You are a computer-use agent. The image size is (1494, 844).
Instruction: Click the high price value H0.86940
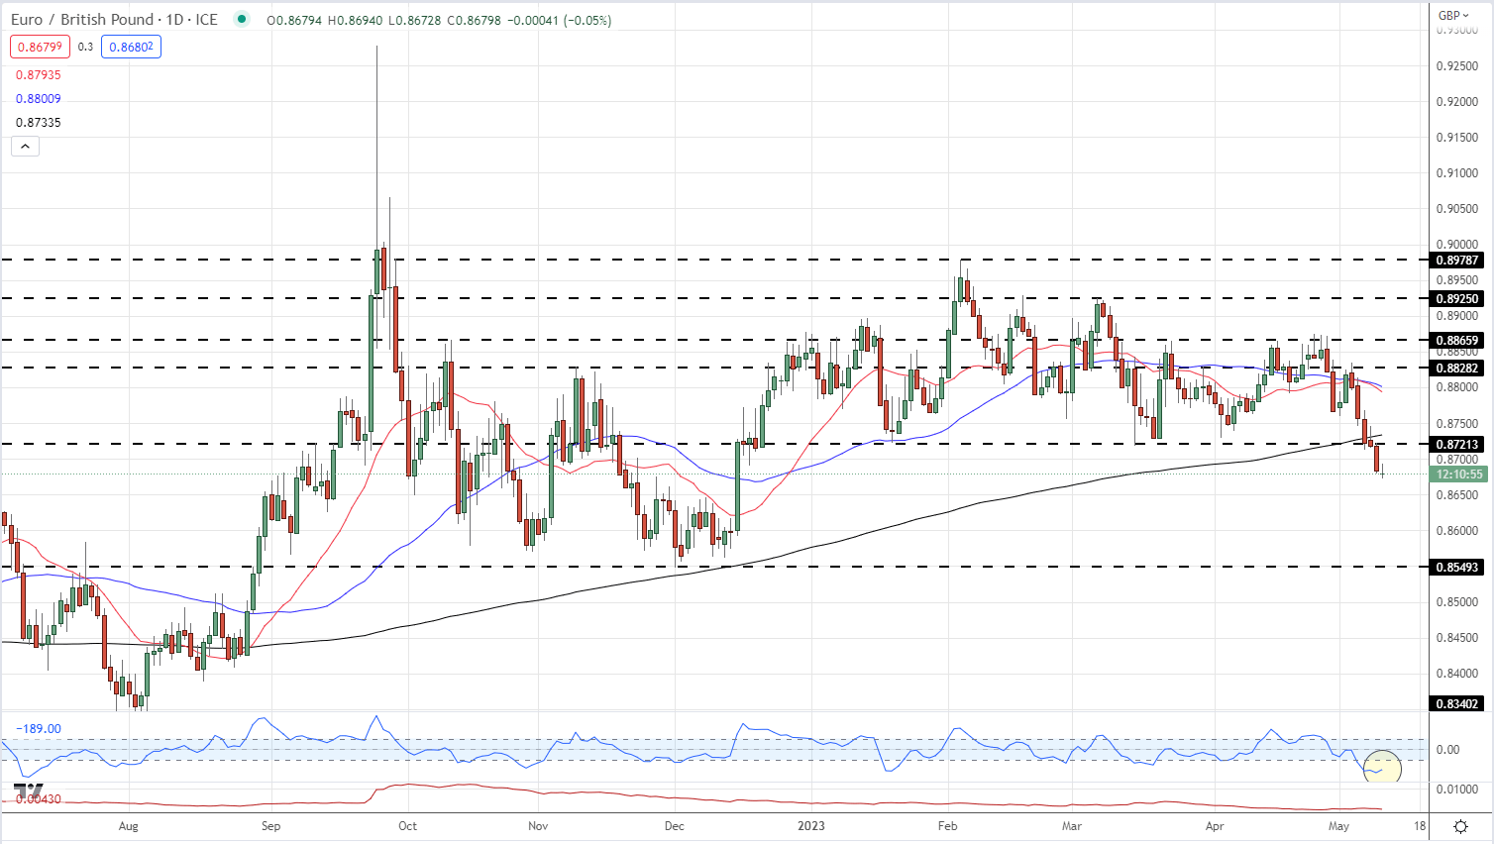(356, 20)
